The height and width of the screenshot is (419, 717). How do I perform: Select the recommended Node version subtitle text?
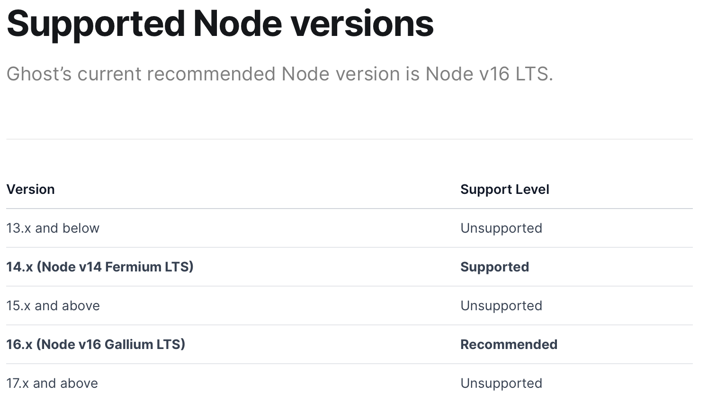pos(280,74)
